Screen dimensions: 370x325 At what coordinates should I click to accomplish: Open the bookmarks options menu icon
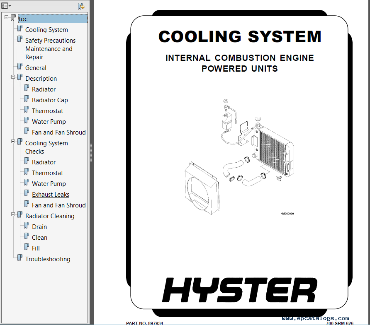click(6, 6)
